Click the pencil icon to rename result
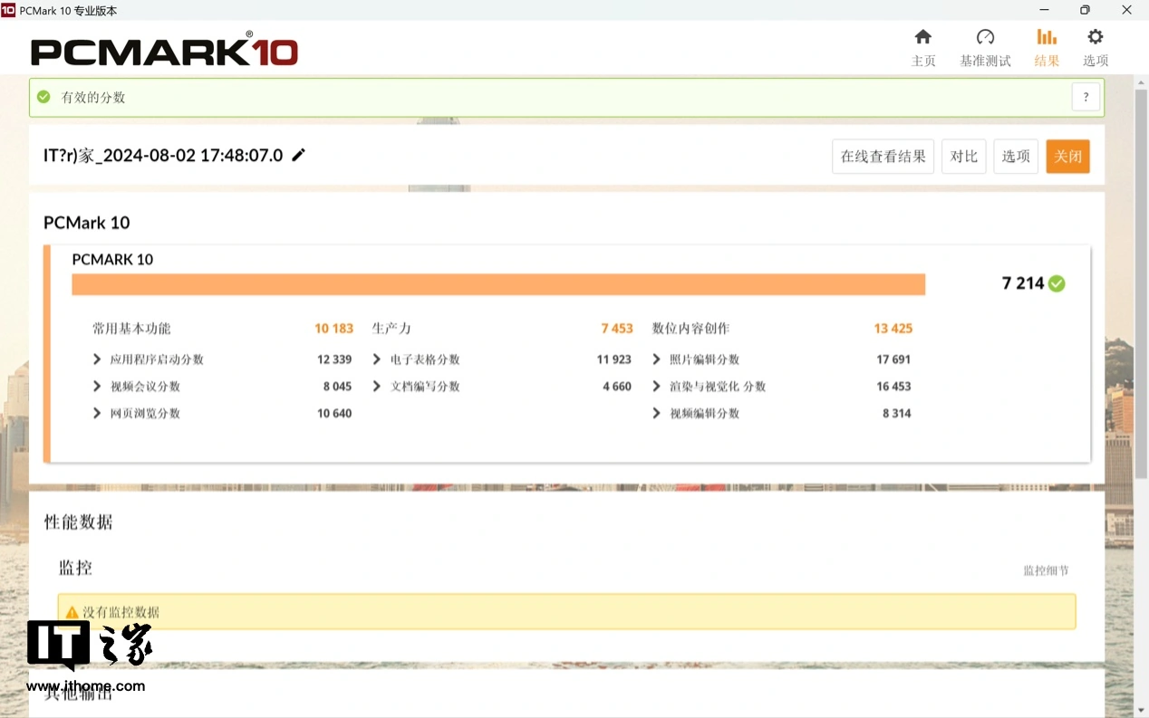Image resolution: width=1149 pixels, height=718 pixels. [x=298, y=155]
